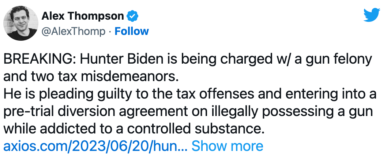Follow the AlexThomp account

click(132, 31)
